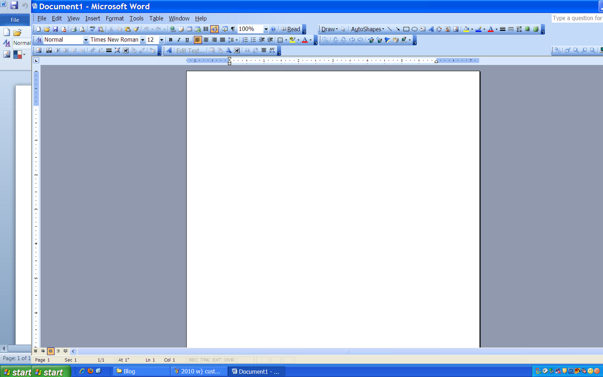603x377 pixels.
Task: Open the Format menu
Action: [x=115, y=18]
